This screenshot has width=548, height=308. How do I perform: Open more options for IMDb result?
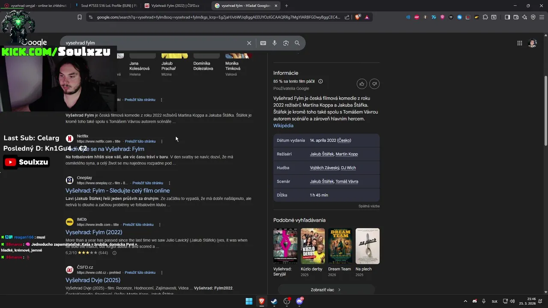160,225
